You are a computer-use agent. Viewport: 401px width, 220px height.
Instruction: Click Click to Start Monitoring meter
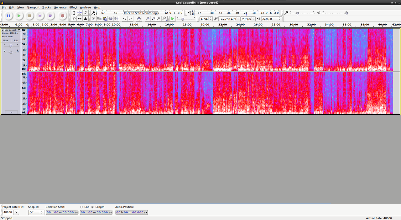[x=140, y=13]
